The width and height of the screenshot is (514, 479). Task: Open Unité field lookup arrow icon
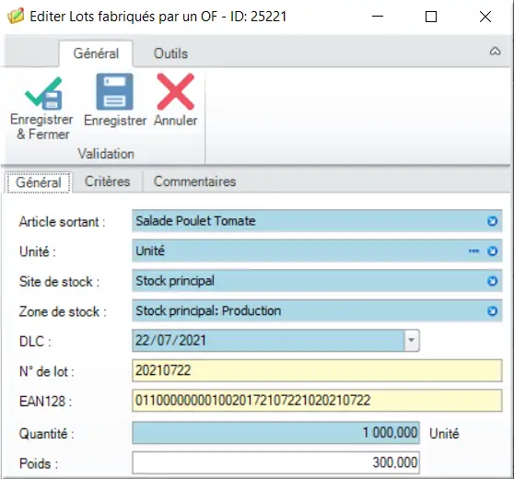(x=492, y=251)
